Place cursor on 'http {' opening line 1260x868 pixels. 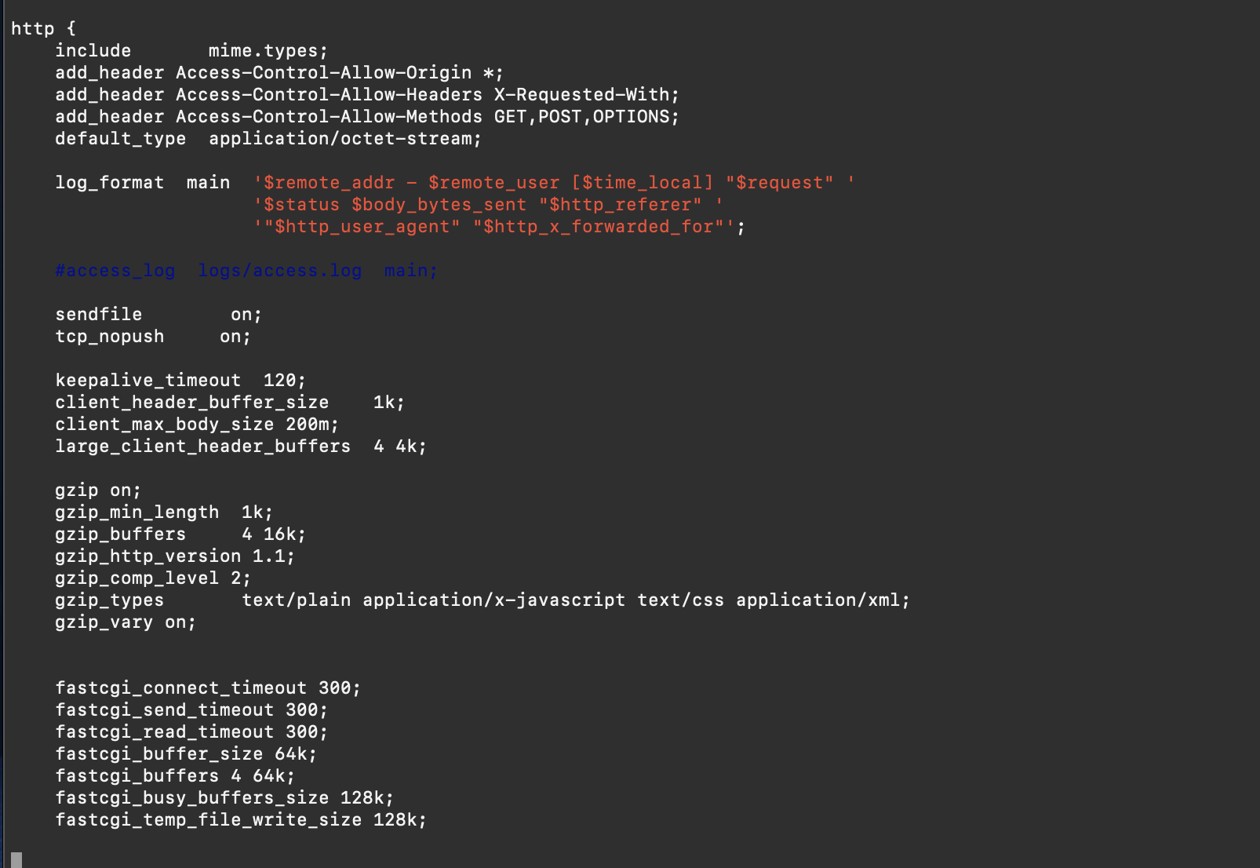point(44,29)
